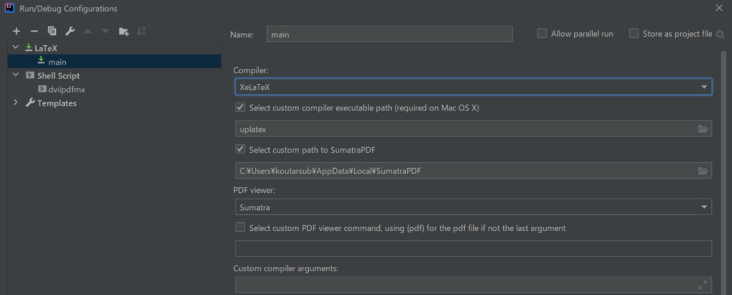This screenshot has width=732, height=295.
Task: Click the Name input field
Action: tap(389, 34)
